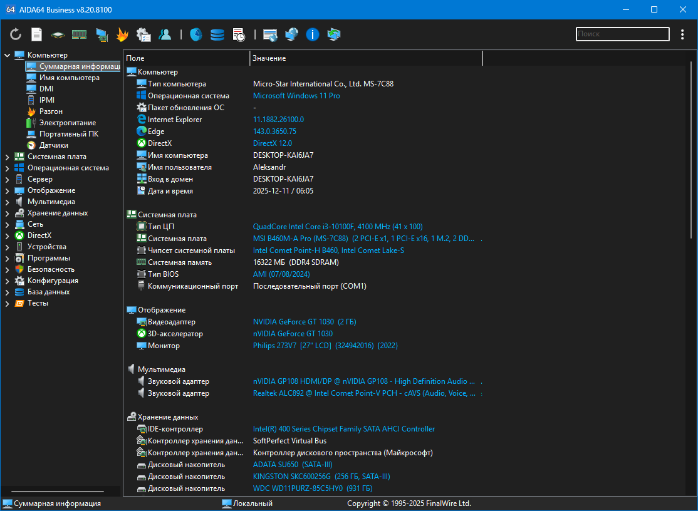Click the two-users toolbar icon
This screenshot has width=698, height=511.
click(x=165, y=34)
